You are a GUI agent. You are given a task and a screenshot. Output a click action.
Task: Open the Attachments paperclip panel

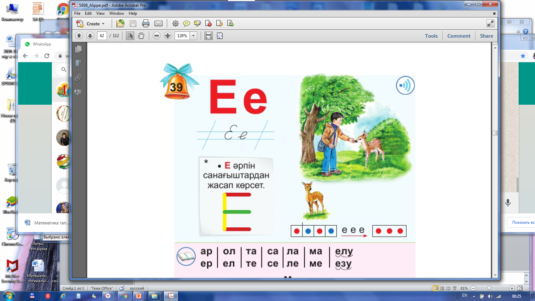(79, 78)
